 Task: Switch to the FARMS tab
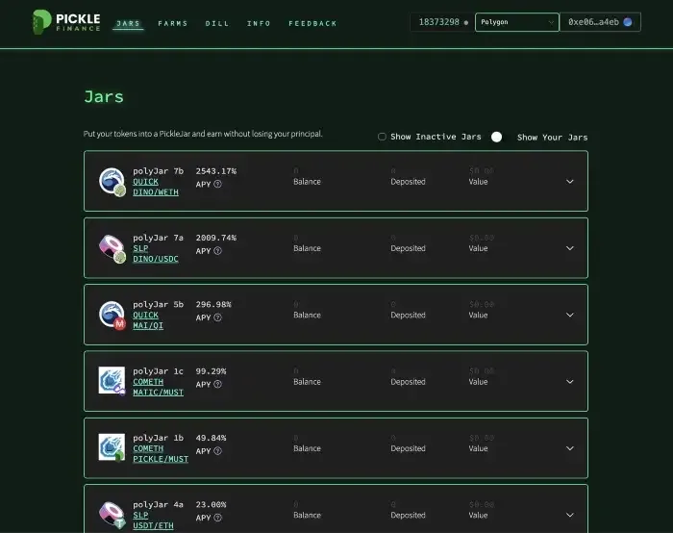[173, 24]
